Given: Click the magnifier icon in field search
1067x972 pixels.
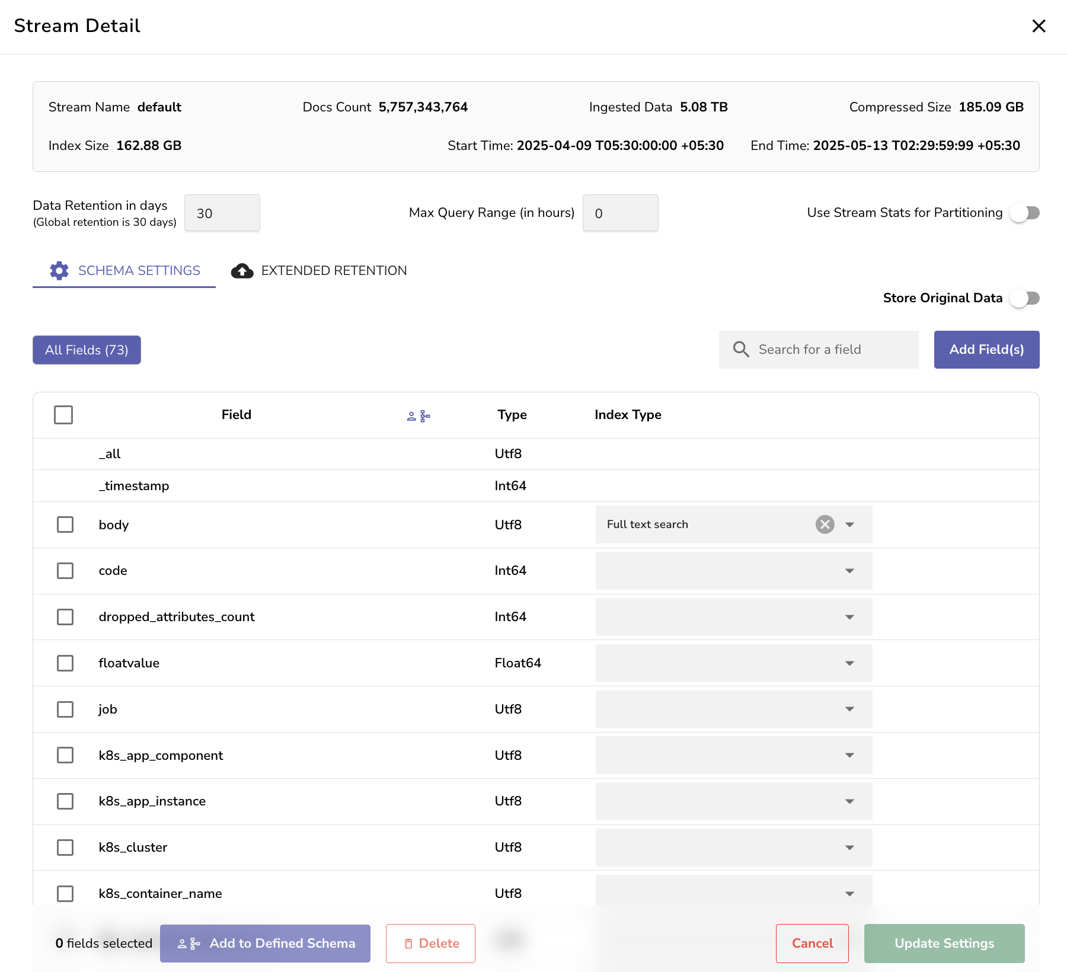Looking at the screenshot, I should [x=741, y=350].
